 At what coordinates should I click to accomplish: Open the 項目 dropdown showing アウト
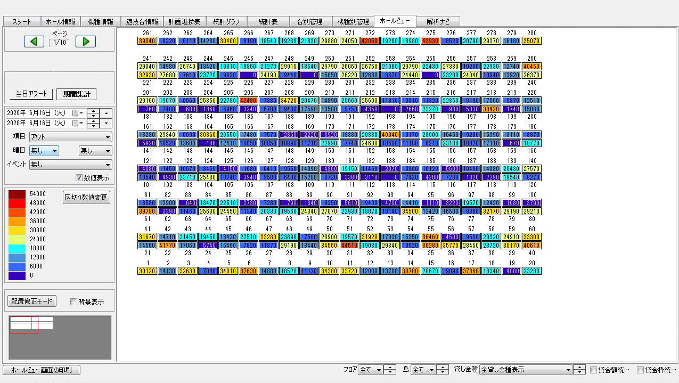click(x=70, y=137)
